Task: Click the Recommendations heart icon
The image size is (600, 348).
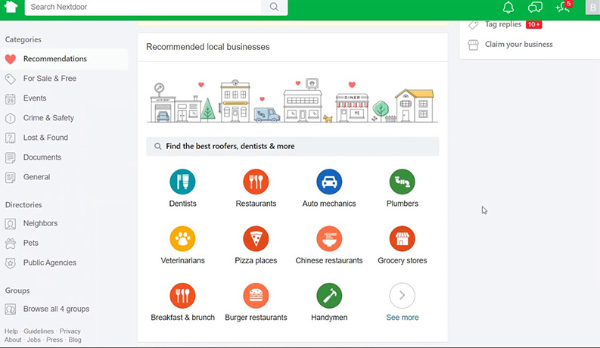Action: pyautogui.click(x=11, y=59)
